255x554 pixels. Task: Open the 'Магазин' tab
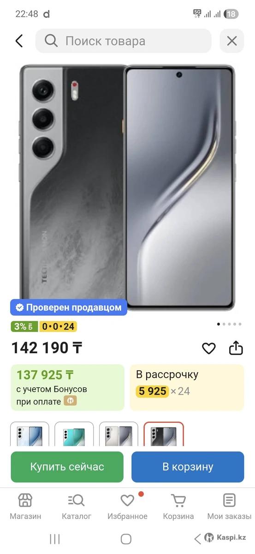(25, 506)
